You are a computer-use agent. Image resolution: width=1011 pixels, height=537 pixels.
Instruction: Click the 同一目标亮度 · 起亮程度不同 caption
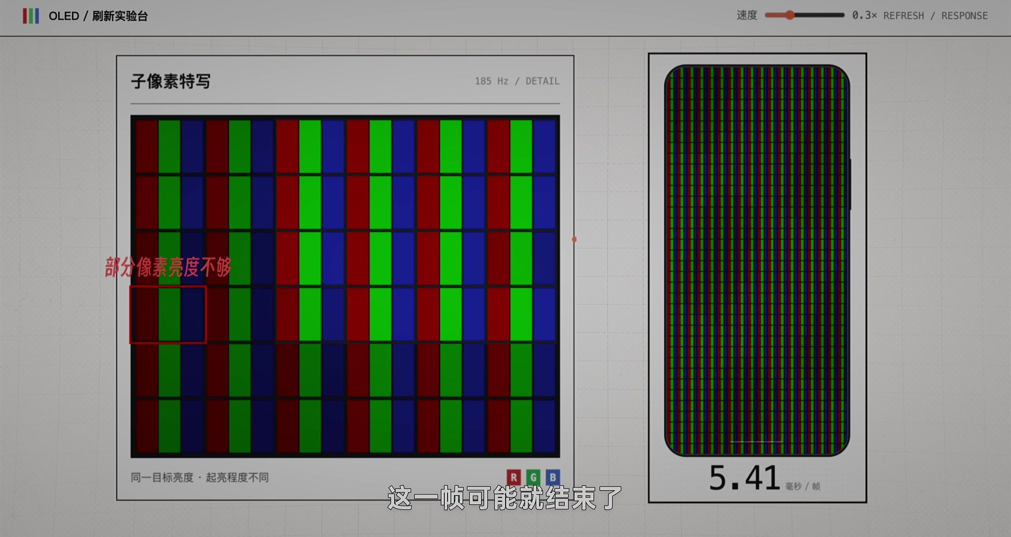[x=200, y=478]
